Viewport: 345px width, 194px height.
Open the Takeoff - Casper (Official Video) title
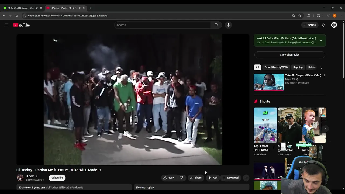tap(303, 75)
